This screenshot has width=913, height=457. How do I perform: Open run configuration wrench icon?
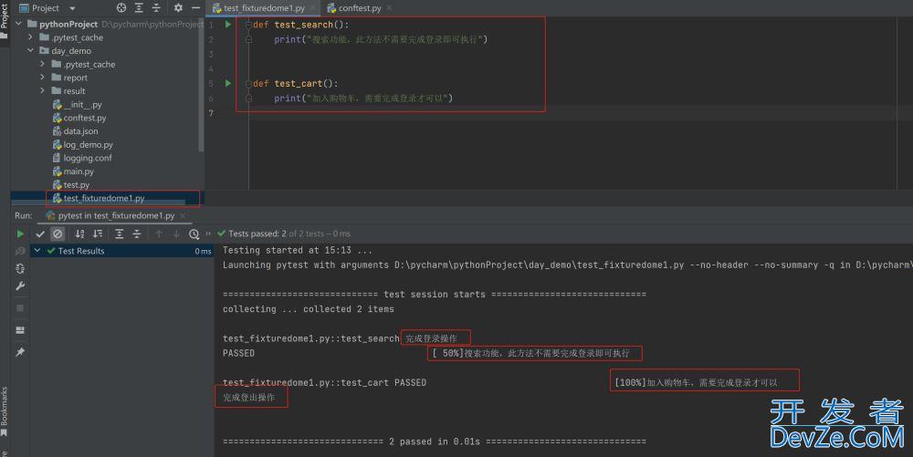coord(20,286)
